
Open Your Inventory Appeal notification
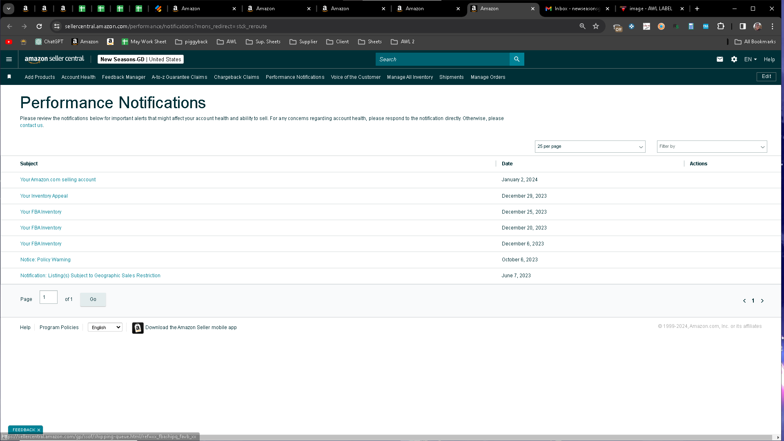click(44, 196)
